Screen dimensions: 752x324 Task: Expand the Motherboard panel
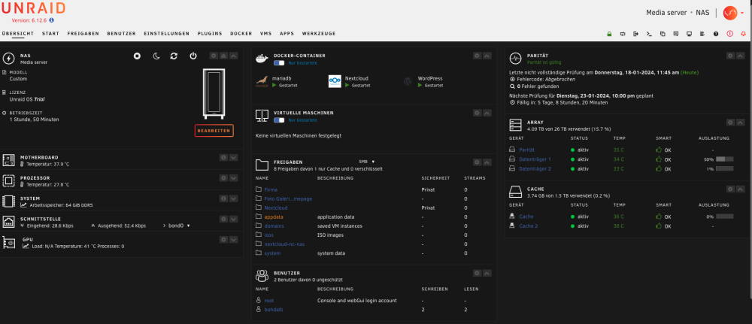234,158
